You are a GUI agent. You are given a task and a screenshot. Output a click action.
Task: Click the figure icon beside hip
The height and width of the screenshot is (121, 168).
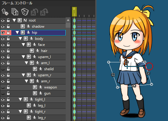[x=28, y=32]
